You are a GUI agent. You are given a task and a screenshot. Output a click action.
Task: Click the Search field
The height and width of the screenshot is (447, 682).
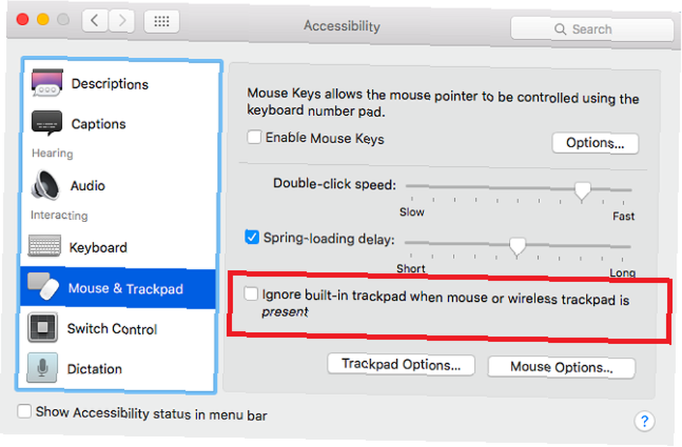[591, 29]
